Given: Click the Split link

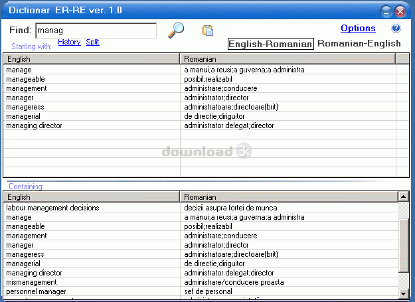Looking at the screenshot, I should point(92,42).
